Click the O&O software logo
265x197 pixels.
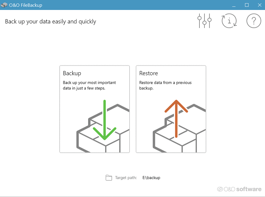point(239,189)
